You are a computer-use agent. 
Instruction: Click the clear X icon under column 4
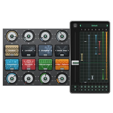click(x=92, y=90)
